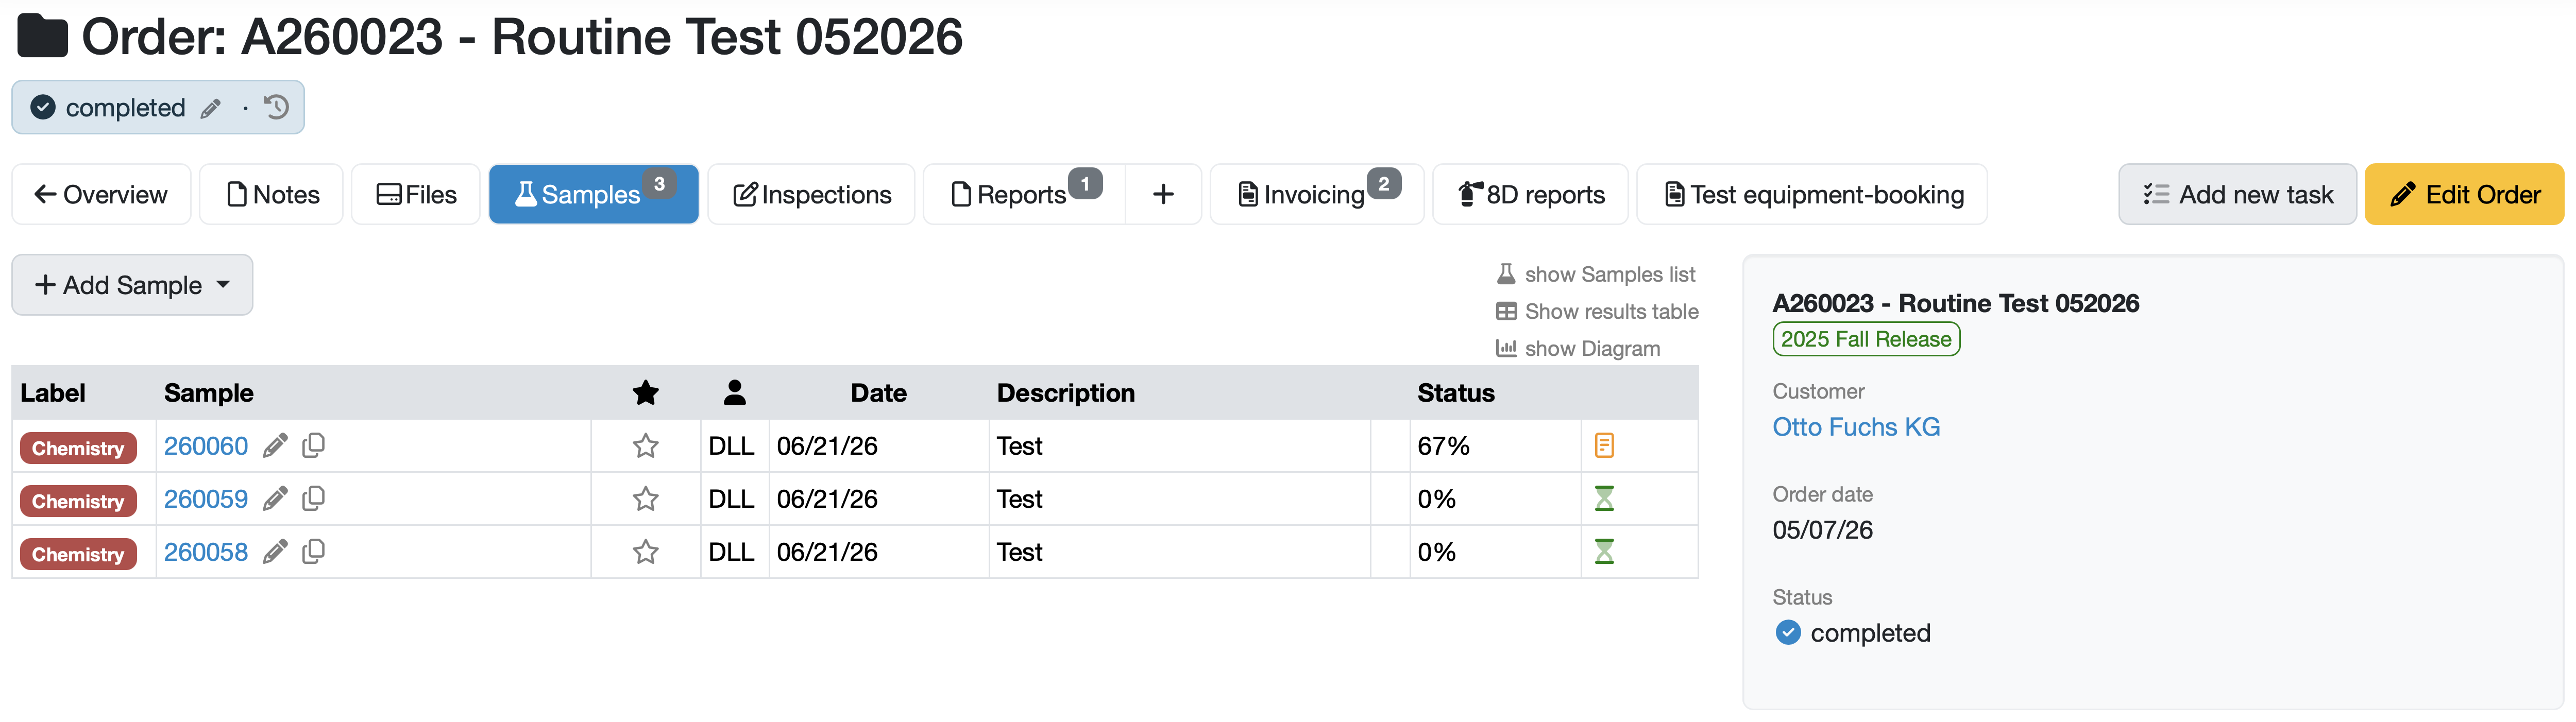The height and width of the screenshot is (722, 2576).
Task: Expand the Add Sample dropdown
Action: tap(132, 285)
